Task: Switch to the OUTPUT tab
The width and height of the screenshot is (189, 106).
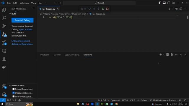Action: coord(57,55)
